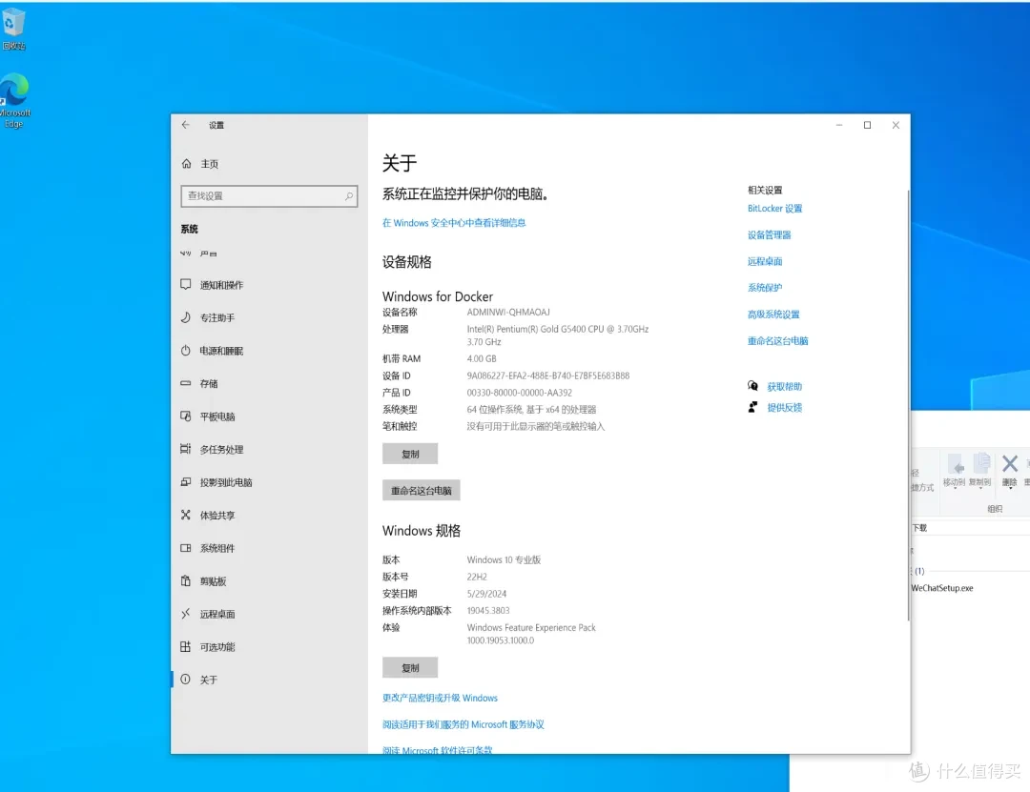
Task: Open Microsoft 服务协议 link
Action: click(463, 724)
